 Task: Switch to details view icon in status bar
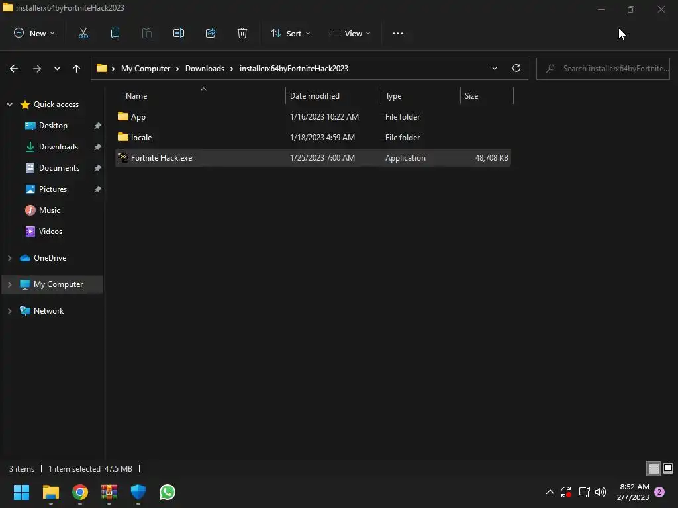[x=654, y=468]
